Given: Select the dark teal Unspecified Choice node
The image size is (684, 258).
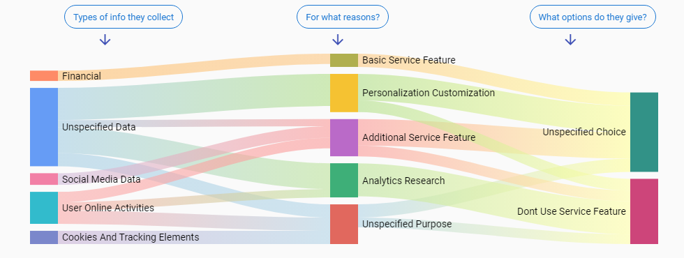Looking at the screenshot, I should click(644, 132).
